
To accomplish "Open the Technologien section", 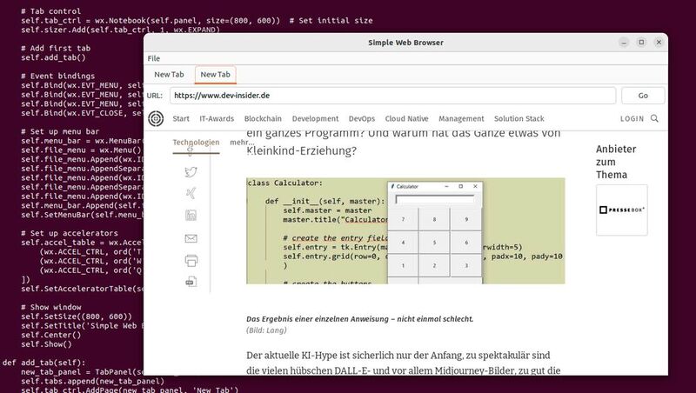I will [x=196, y=142].
